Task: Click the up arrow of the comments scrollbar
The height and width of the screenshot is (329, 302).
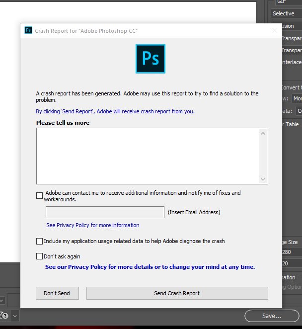Action: 263,133
